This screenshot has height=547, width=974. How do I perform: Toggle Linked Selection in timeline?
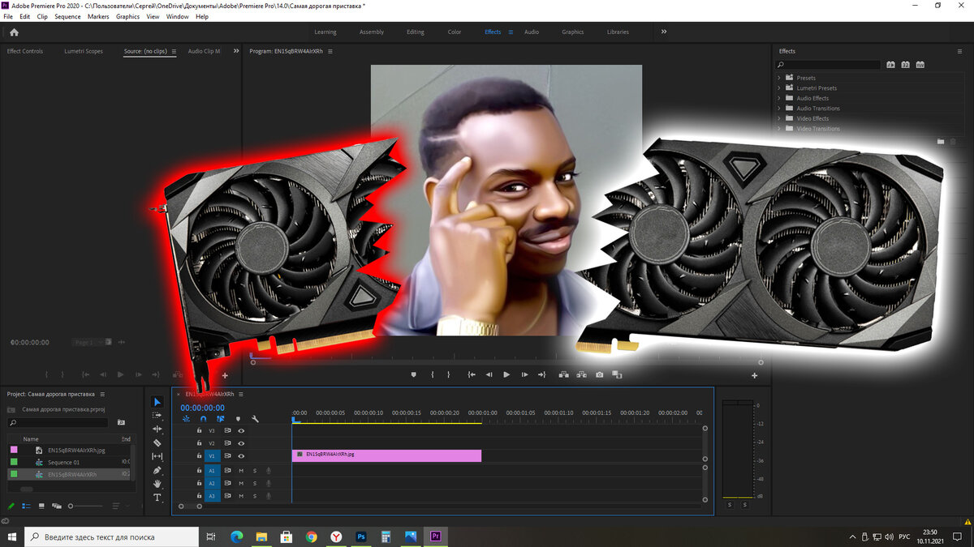tap(221, 419)
